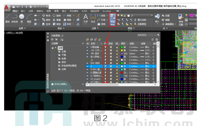Image resolution: width=199 pixels, height=126 pixels.
Task: Click the 搜索图层 search field
Action: click(x=147, y=35)
